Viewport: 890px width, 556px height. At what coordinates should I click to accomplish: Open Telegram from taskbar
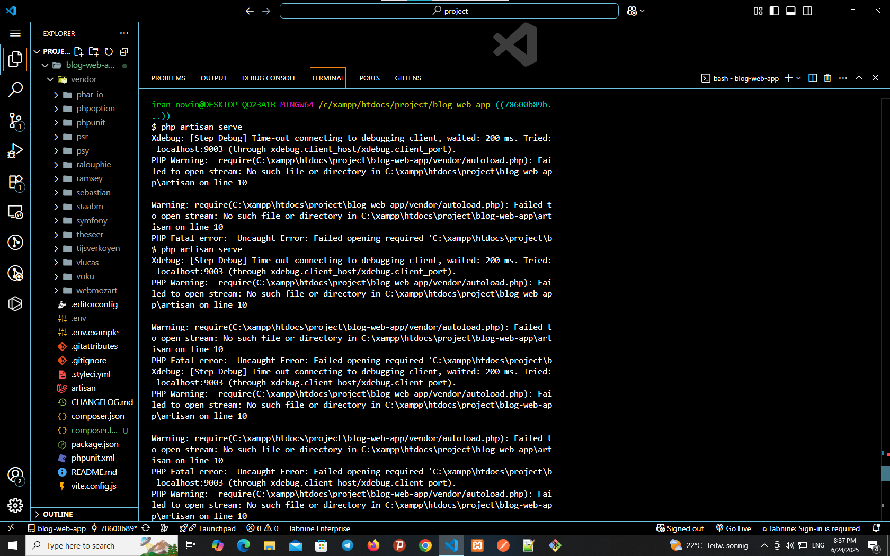(x=348, y=545)
